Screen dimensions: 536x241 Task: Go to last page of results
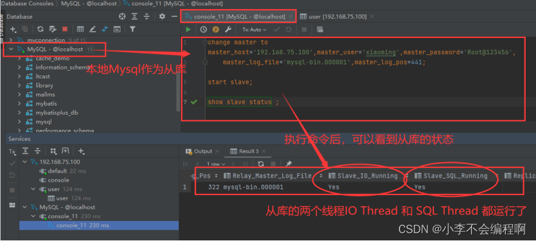click(245, 164)
